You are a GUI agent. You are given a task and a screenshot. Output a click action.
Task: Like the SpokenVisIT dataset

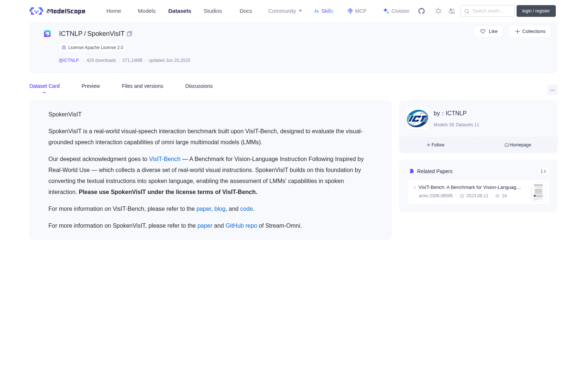tap(488, 31)
